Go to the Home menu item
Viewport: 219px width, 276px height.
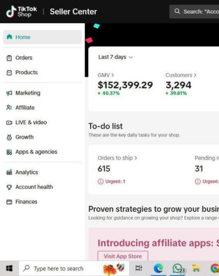[x=43, y=37]
